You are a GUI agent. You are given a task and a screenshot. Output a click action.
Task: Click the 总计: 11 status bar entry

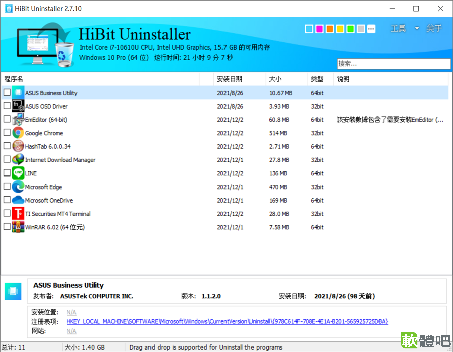tap(14, 347)
